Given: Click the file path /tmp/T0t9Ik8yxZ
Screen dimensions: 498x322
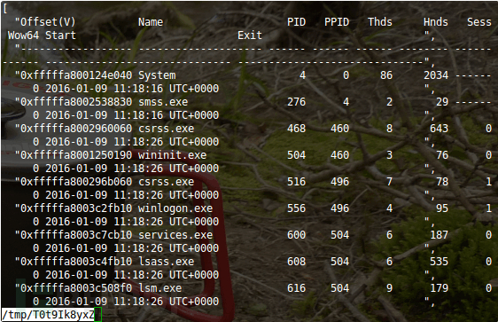Looking at the screenshot, I should click(48, 315).
